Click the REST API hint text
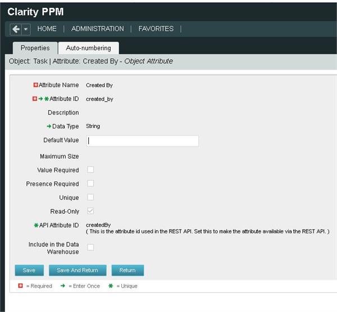Screen dimensions: 337x312 tap(208, 232)
